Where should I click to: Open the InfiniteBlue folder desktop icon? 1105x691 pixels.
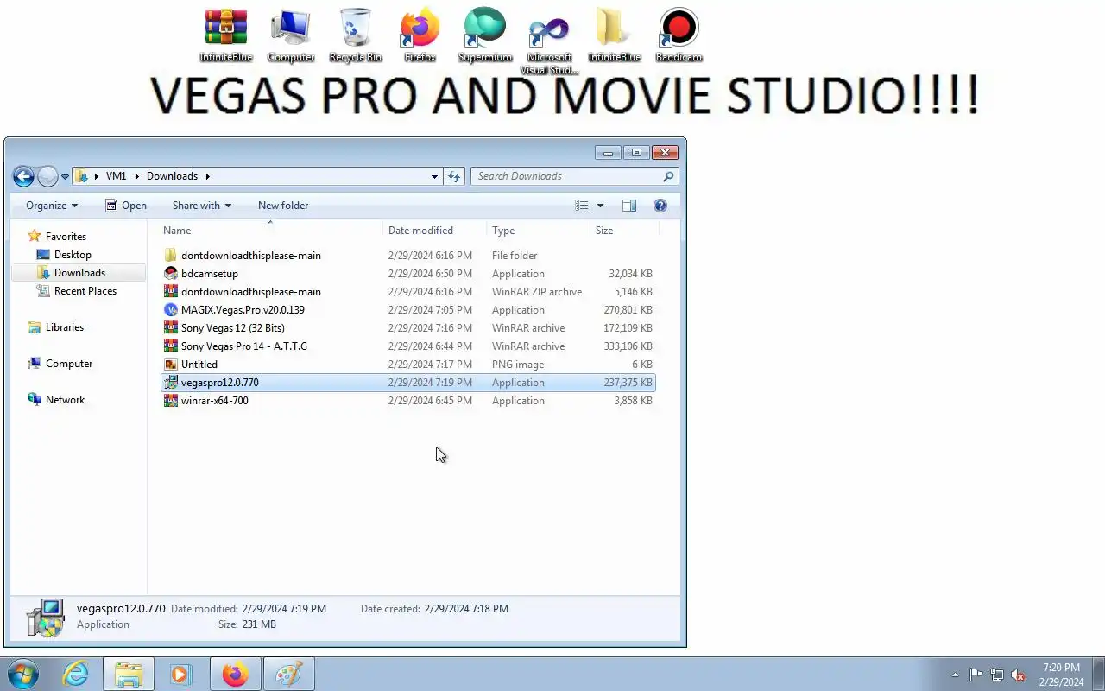click(x=614, y=35)
